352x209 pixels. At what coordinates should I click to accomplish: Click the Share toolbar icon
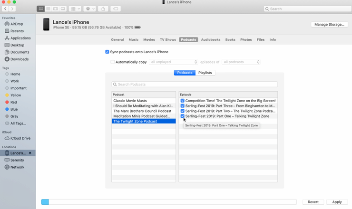click(x=103, y=9)
